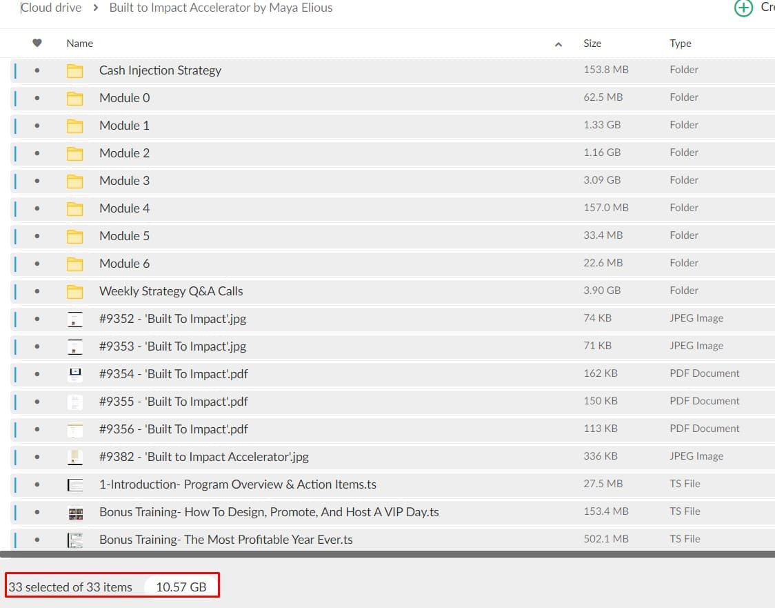Screen dimensions: 775x608
Task: Sort files by Type column header
Action: (x=680, y=43)
